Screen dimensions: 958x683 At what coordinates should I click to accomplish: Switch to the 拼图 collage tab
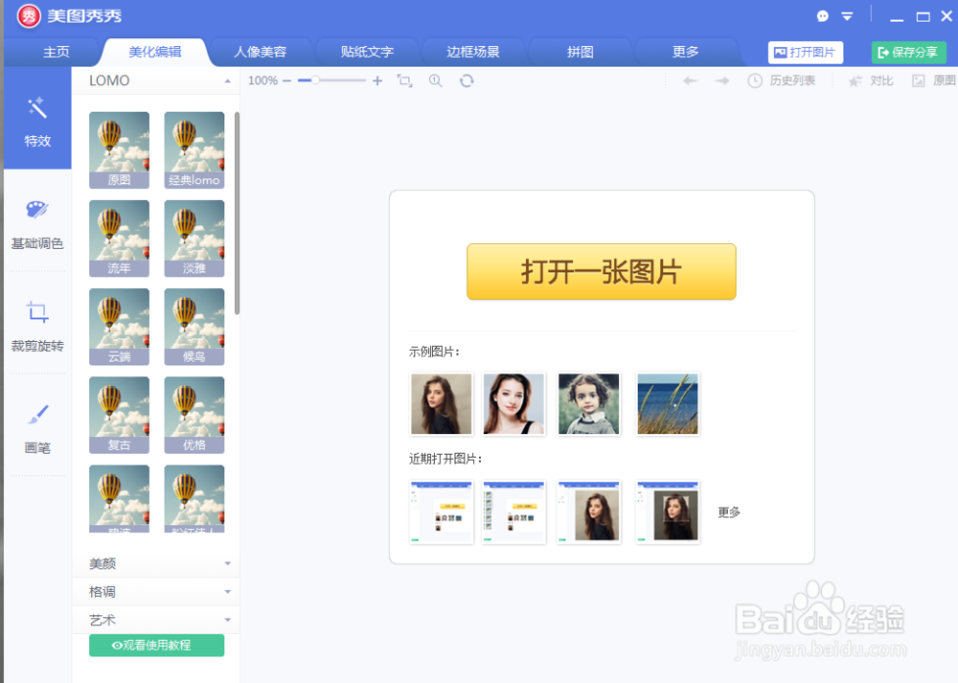click(x=581, y=52)
